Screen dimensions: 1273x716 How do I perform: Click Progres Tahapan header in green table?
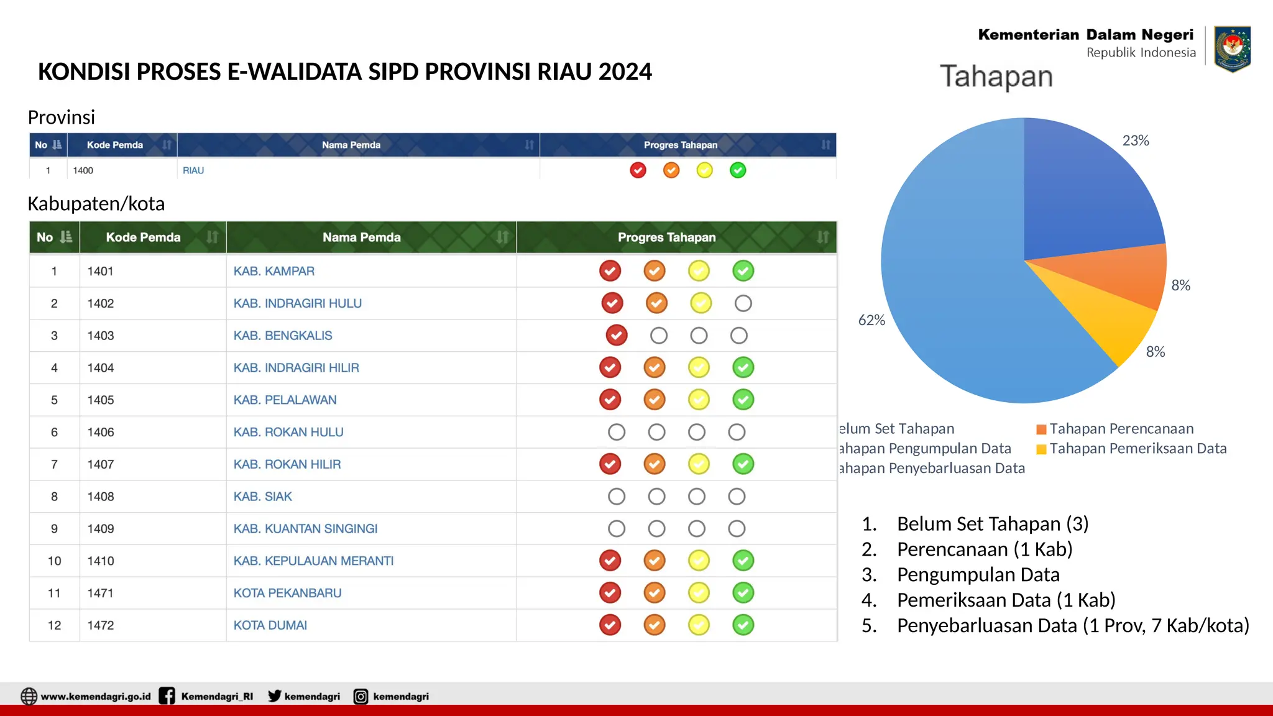(x=666, y=237)
